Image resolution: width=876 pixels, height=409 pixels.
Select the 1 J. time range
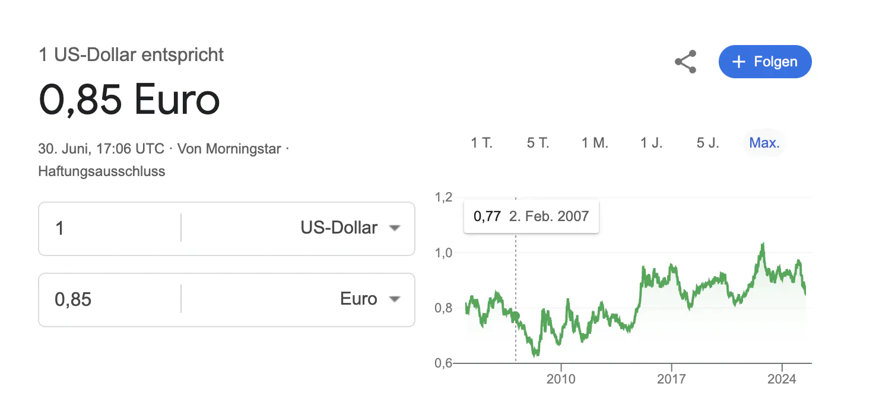pyautogui.click(x=652, y=143)
